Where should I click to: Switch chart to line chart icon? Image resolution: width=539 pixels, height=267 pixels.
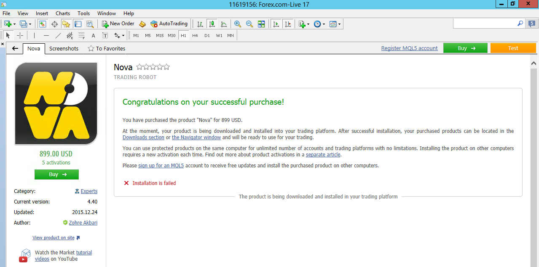click(224, 24)
